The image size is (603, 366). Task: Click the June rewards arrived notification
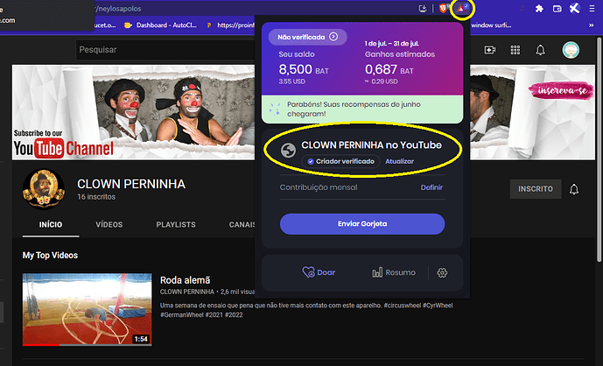[x=362, y=109]
